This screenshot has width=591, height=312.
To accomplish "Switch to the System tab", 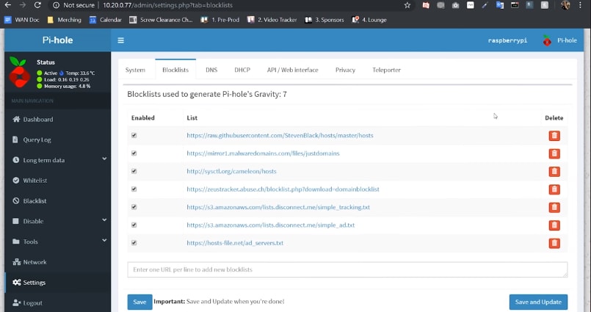I will point(135,70).
